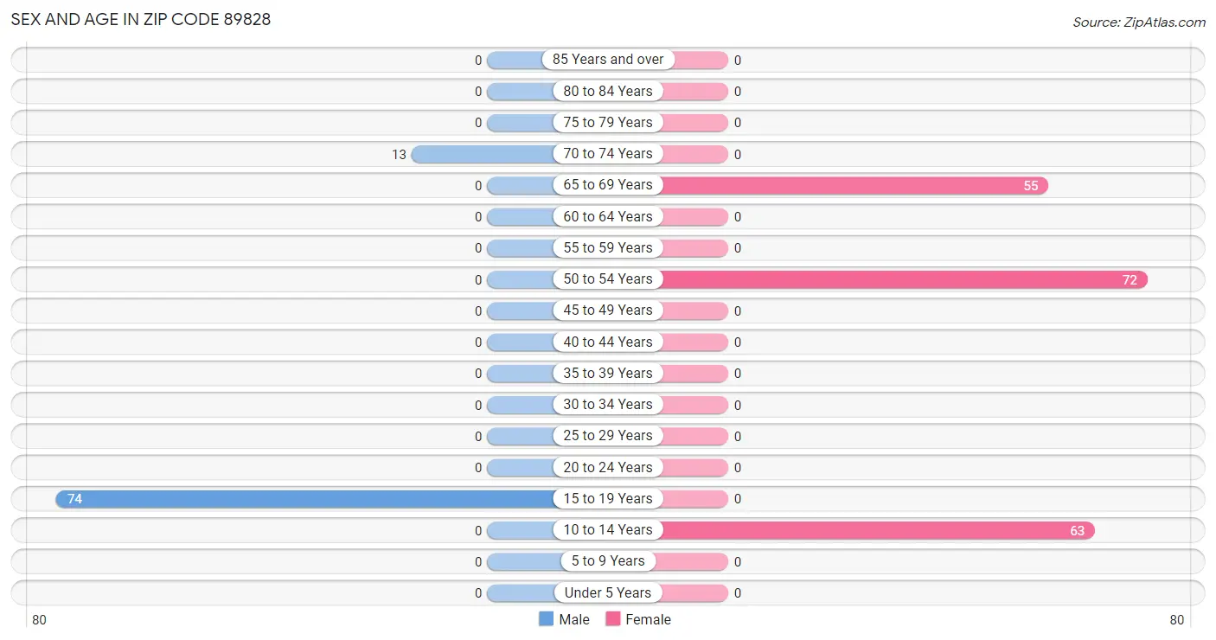Select the 40 to 44 Years label
Image resolution: width=1216 pixels, height=640 pixels.
coord(608,342)
